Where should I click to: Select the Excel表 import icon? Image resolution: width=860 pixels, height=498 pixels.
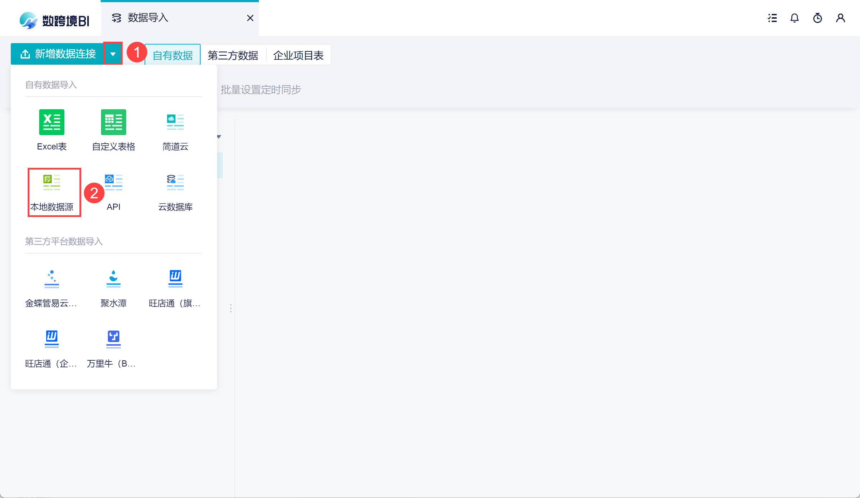click(x=52, y=123)
